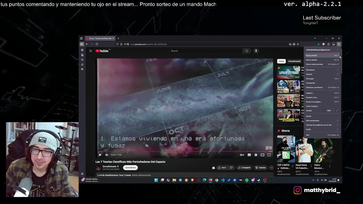The width and height of the screenshot is (363, 204).
Task: Open Extensions and themes menu entry
Action: (x=322, y=88)
